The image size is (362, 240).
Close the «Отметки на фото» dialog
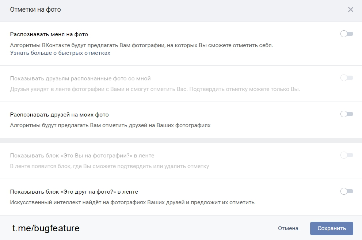click(x=351, y=10)
